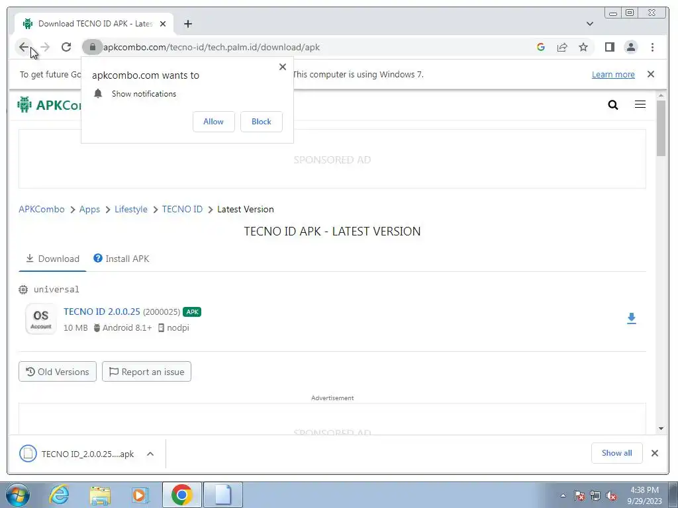Go to APKCombo breadcrumb link
Viewport: 678px width, 508px height.
tap(42, 209)
